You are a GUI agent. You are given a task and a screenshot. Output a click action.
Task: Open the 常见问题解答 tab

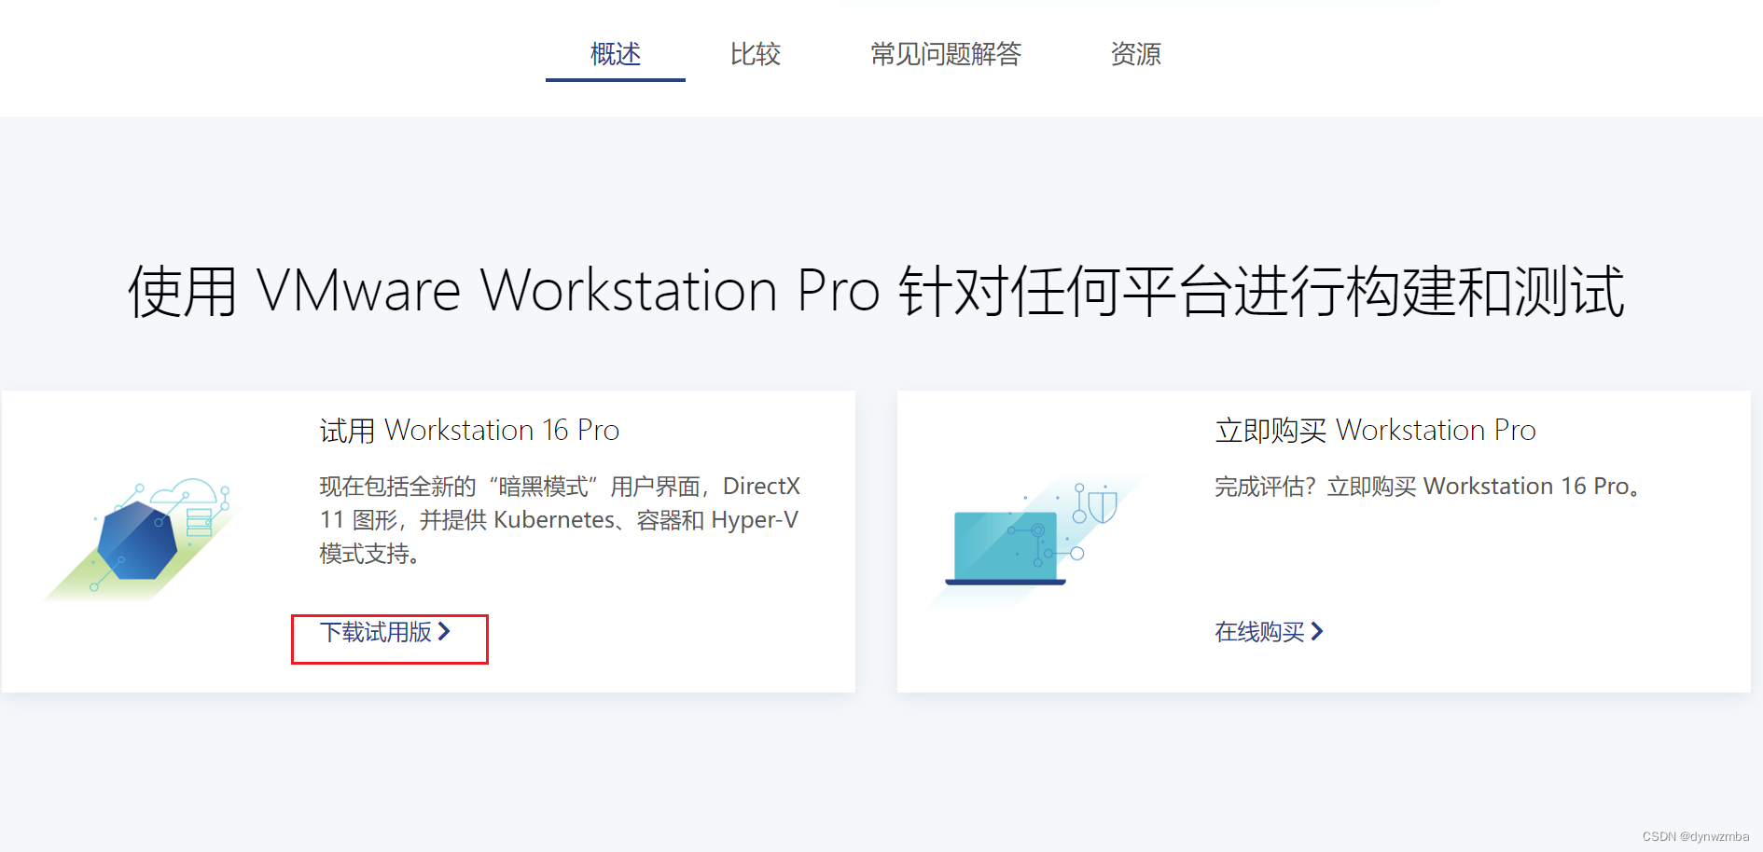(x=946, y=54)
